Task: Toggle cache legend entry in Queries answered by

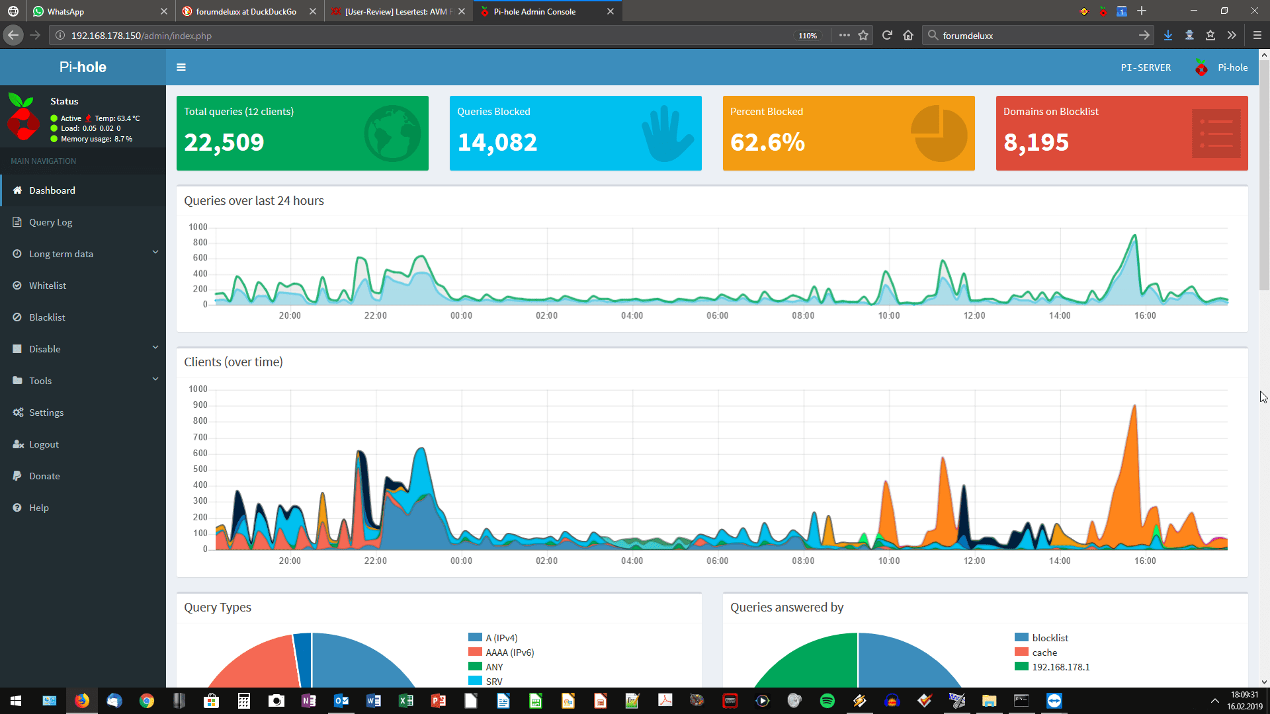Action: 1036,652
